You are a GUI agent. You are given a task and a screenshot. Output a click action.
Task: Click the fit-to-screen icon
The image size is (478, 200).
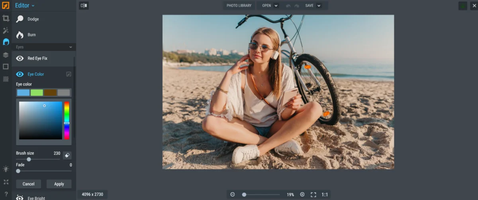[313, 194]
